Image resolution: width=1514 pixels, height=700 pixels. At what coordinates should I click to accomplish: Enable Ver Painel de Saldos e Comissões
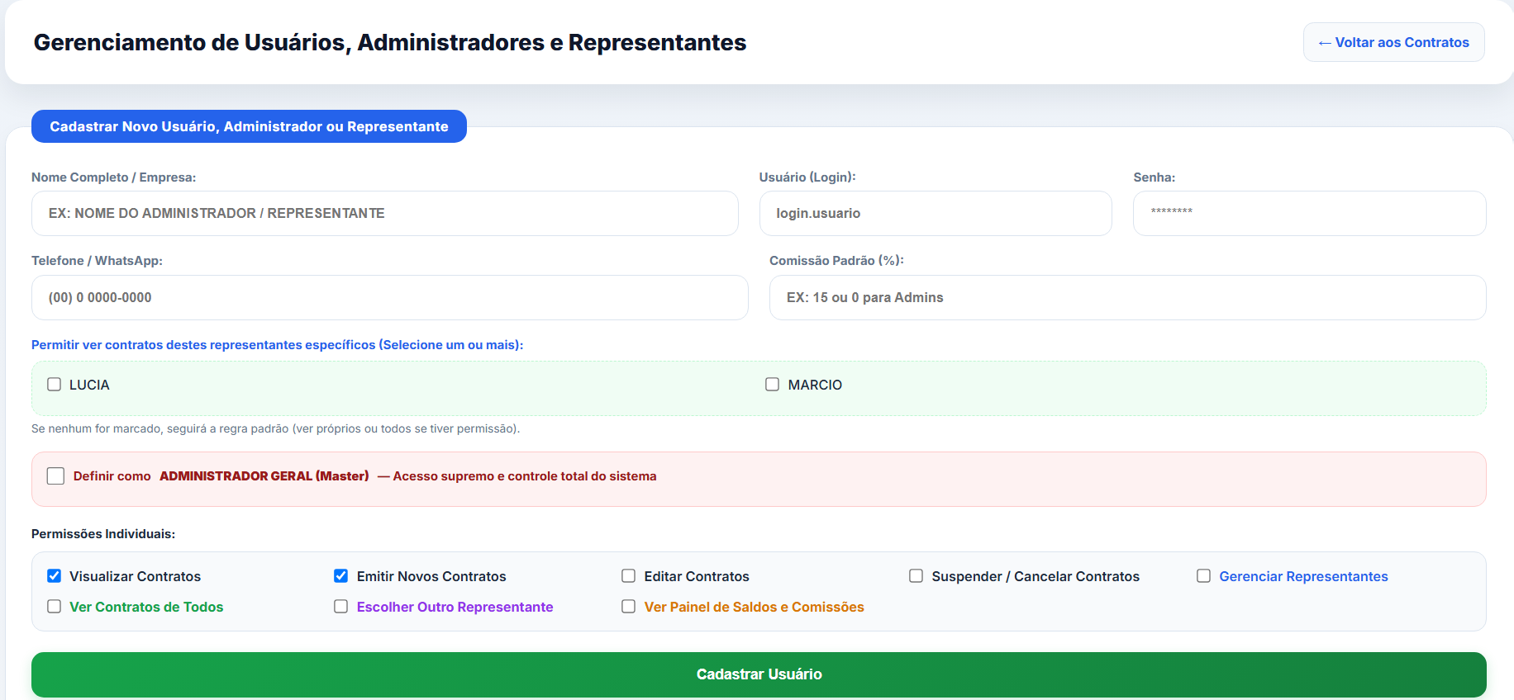pos(629,607)
